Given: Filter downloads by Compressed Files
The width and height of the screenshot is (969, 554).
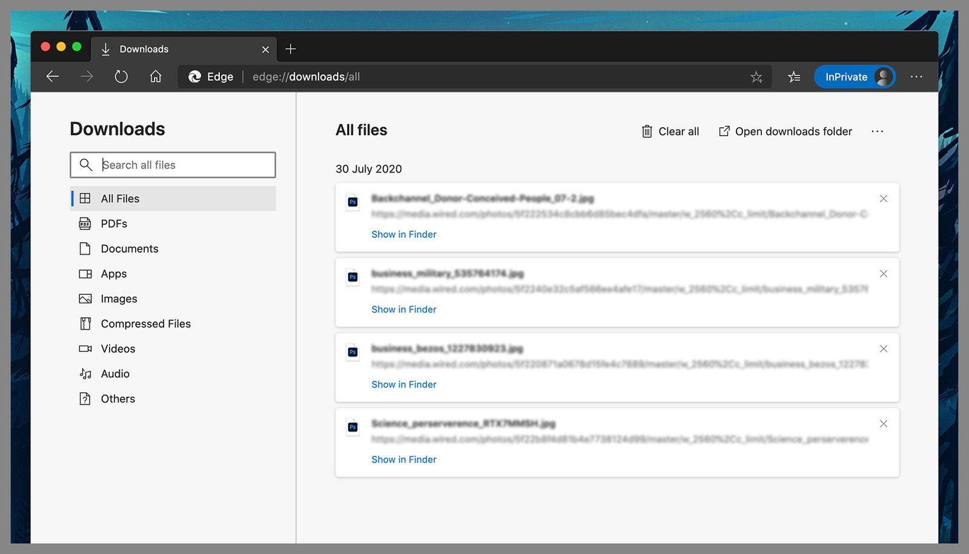Looking at the screenshot, I should [173, 323].
